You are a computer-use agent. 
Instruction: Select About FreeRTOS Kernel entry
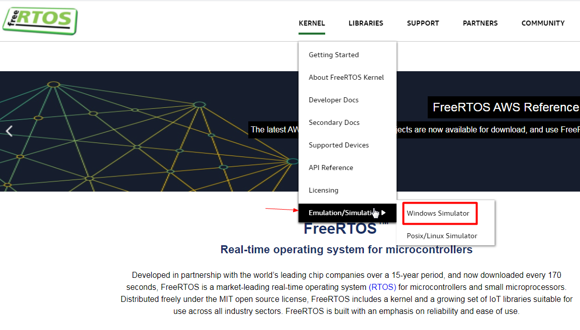click(x=346, y=77)
